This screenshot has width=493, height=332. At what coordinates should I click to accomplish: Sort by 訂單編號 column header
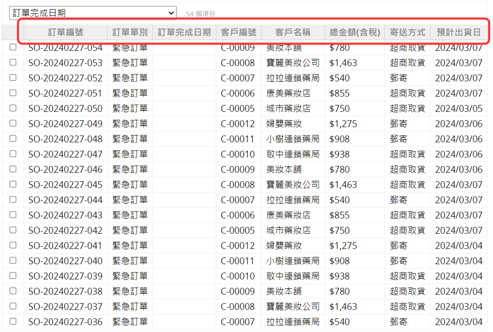pyautogui.click(x=66, y=32)
